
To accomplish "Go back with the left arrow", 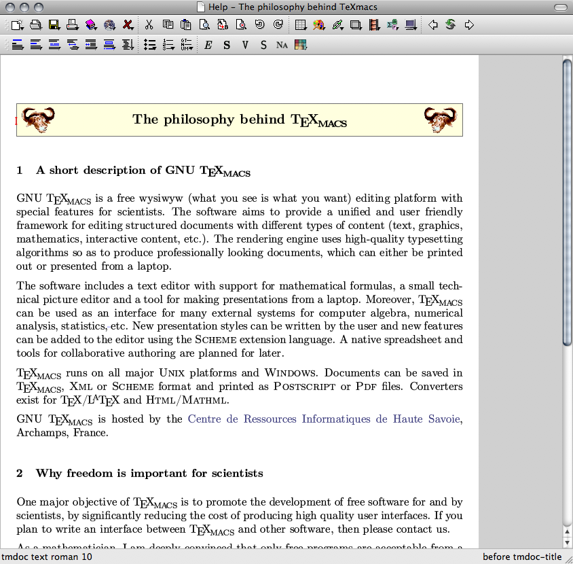I will 433,25.
